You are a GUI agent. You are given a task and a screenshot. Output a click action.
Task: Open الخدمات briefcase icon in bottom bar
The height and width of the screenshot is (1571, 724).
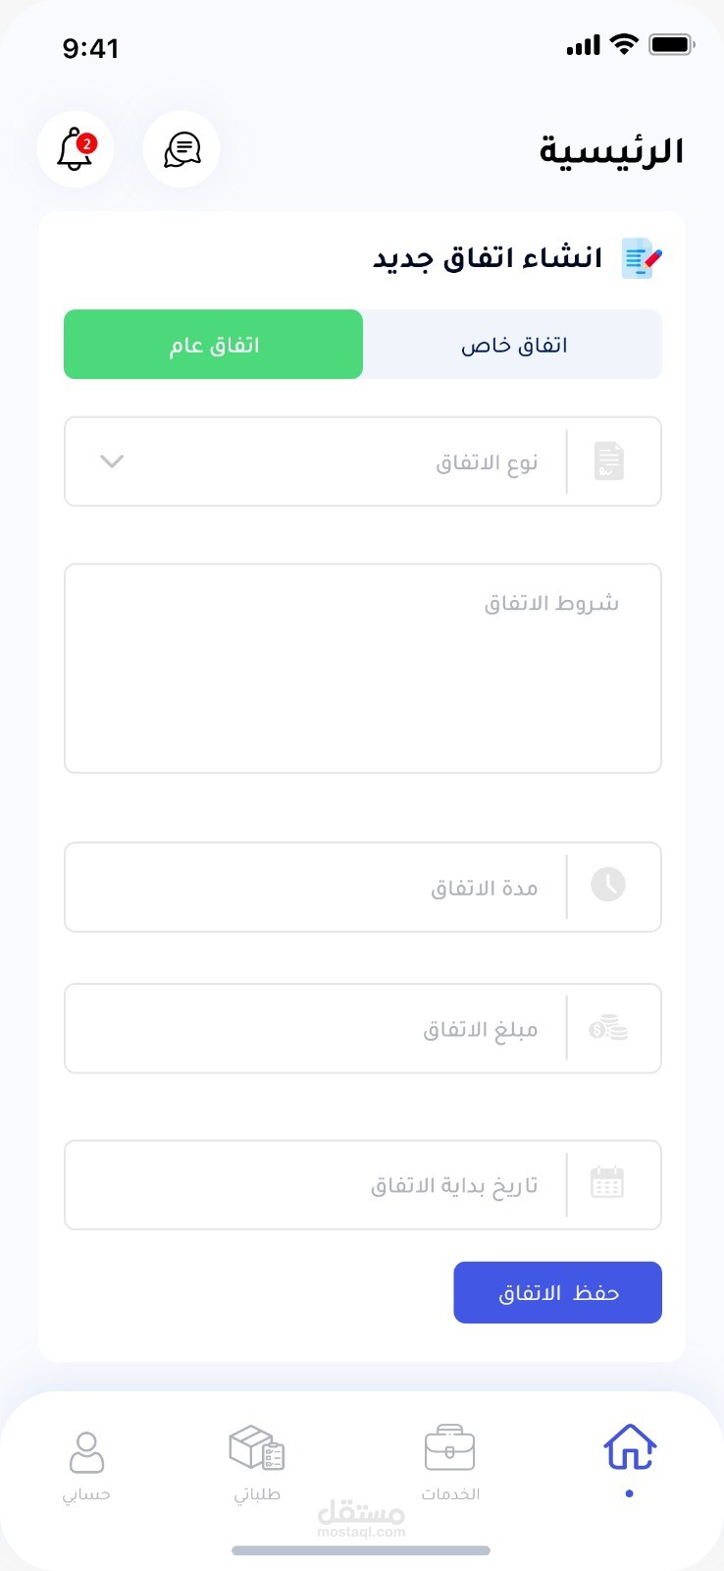pyautogui.click(x=450, y=1449)
